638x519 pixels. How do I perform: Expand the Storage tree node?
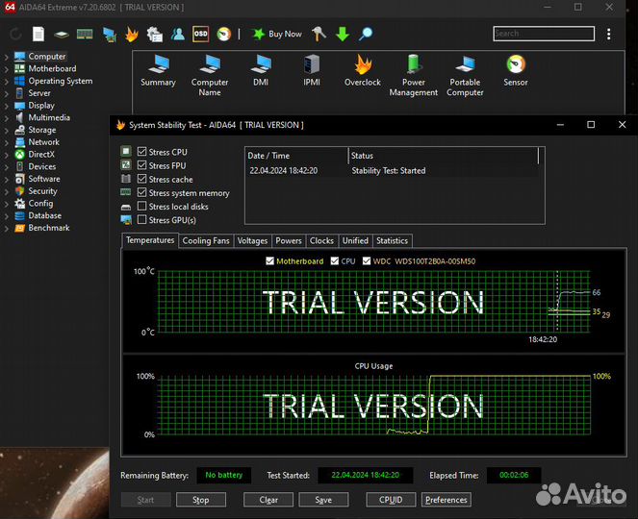click(x=6, y=131)
